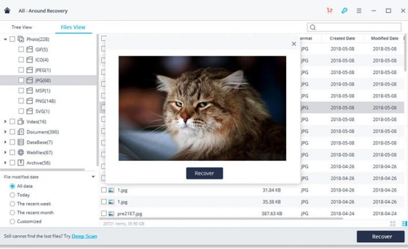Tick the checkbox for pre21E7.jpg

tap(104, 213)
